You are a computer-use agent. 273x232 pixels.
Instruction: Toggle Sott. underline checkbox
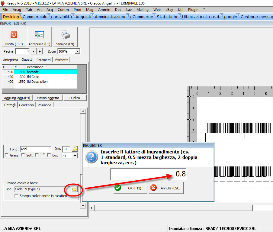point(23,155)
